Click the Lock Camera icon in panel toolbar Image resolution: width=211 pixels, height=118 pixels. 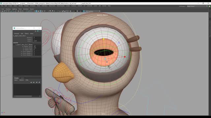pos(5,11)
